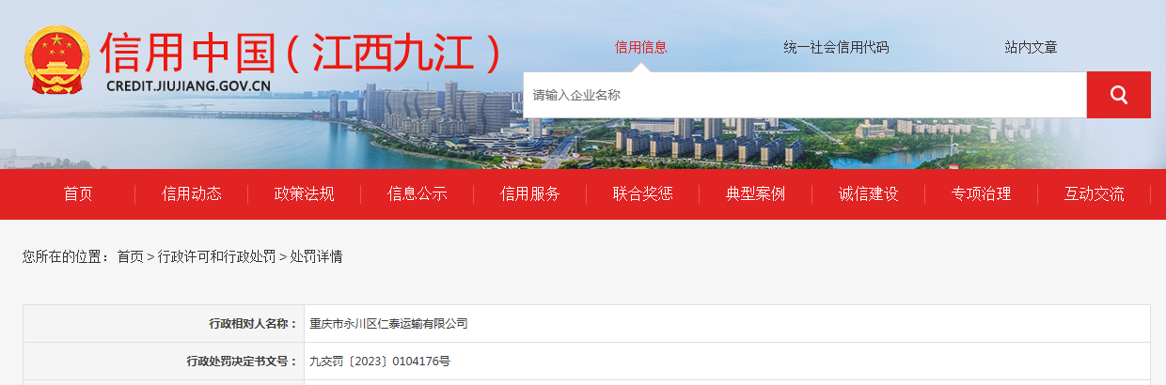The height and width of the screenshot is (385, 1166).
Task: Click the 处罚详情 breadcrumb text
Action: point(316,256)
